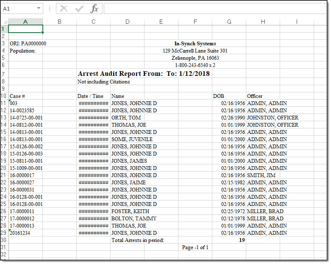Select column D header
331x264 pixels.
coord(127,22)
